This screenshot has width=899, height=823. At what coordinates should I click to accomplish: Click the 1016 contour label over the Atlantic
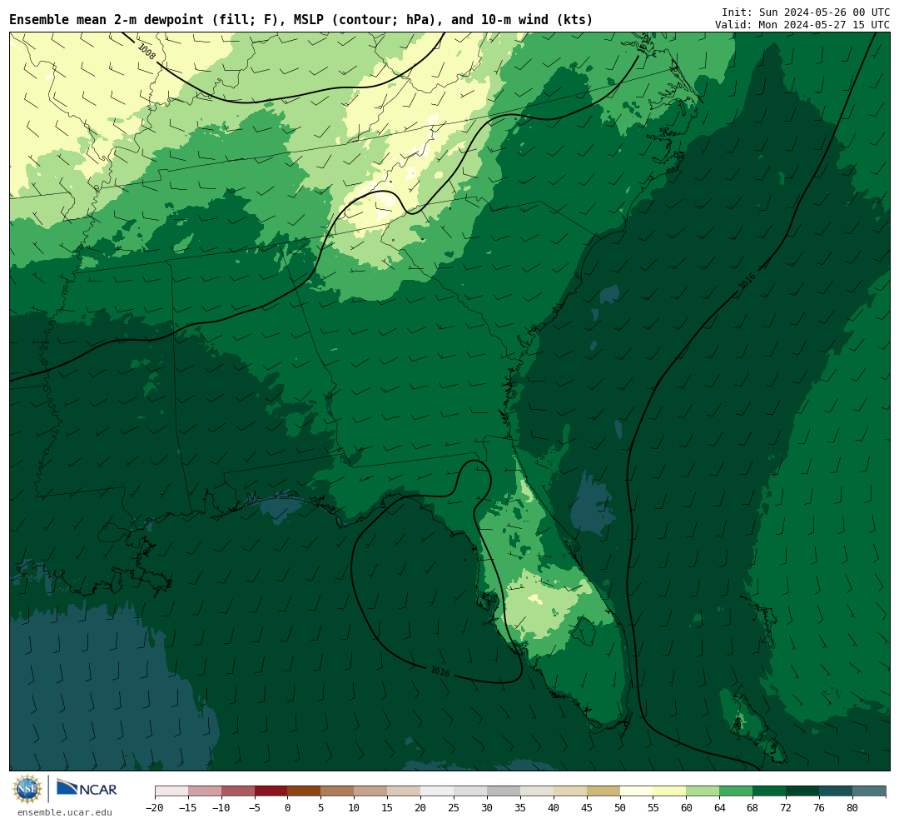[747, 281]
